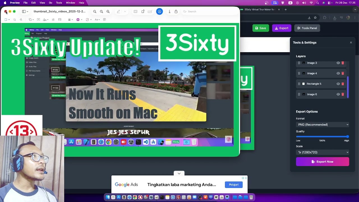
Task: Click the Image 4 layer drag handle
Action: coord(299,73)
